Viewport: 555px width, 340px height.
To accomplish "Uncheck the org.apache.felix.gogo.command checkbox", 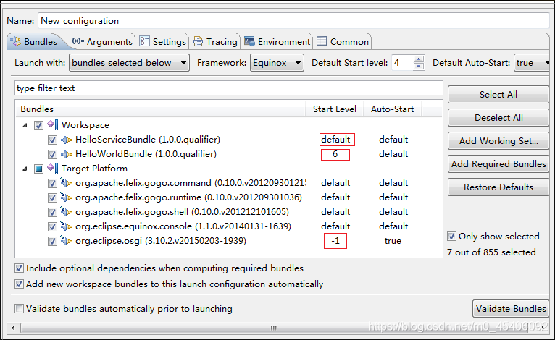I will coord(52,184).
